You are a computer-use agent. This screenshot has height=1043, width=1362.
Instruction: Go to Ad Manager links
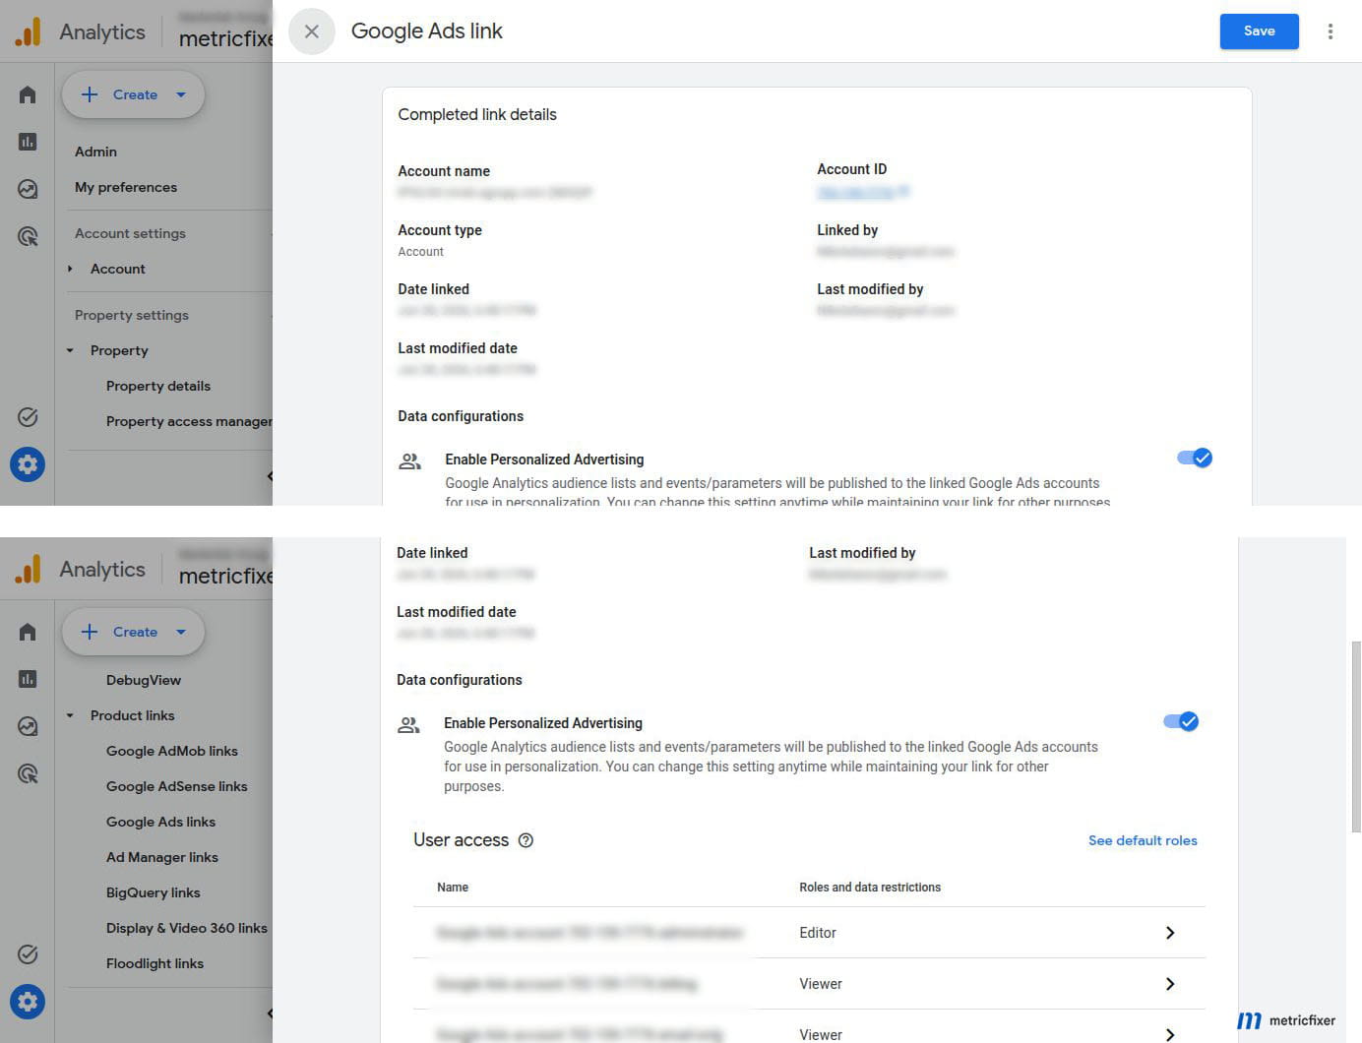pos(162,857)
